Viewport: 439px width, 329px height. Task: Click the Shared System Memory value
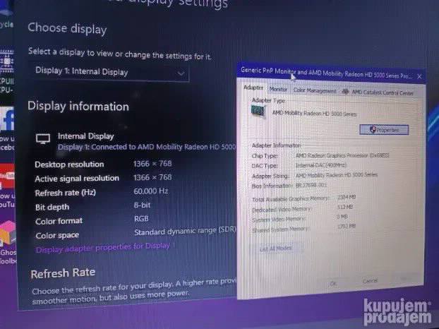coord(347,226)
